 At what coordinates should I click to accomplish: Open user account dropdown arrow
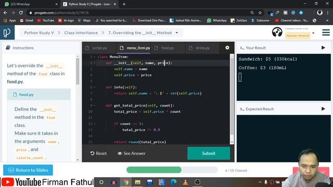pyautogui.click(x=313, y=33)
